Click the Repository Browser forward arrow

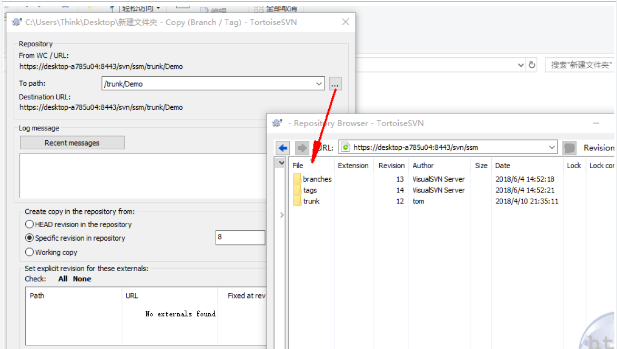pyautogui.click(x=302, y=148)
